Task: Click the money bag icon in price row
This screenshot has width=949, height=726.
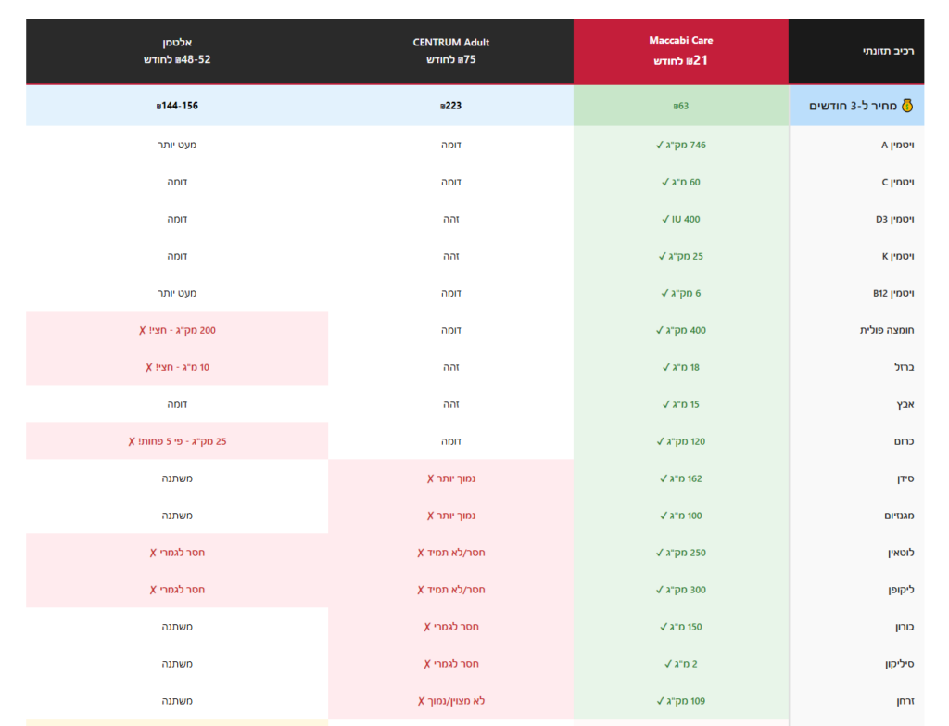Action: pos(906,106)
